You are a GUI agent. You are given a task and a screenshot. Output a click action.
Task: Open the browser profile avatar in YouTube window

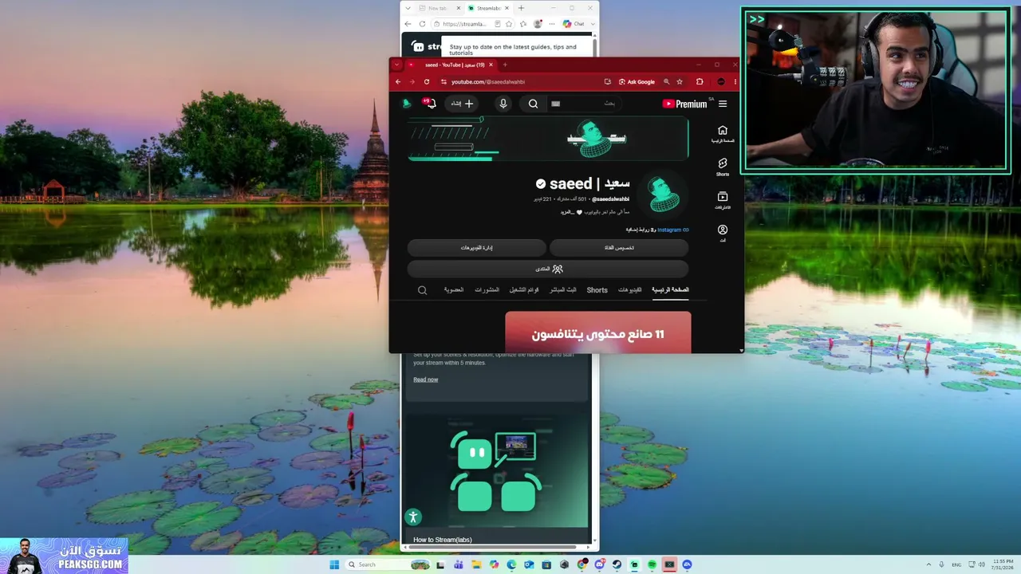coord(721,81)
